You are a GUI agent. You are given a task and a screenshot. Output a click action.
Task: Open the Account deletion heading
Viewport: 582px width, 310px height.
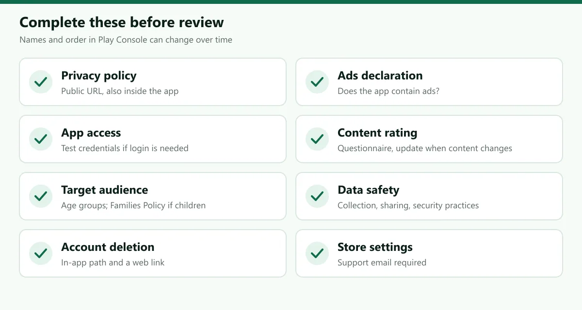coord(108,247)
